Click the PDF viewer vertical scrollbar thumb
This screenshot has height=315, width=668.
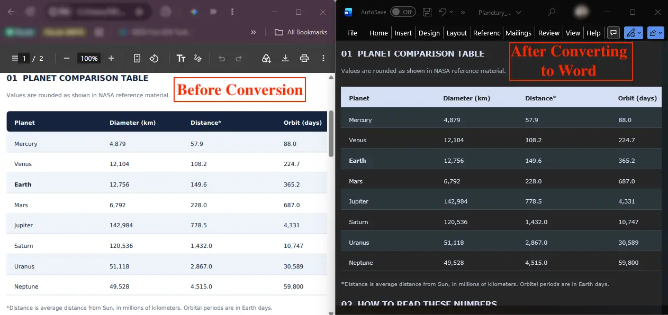coord(331,133)
